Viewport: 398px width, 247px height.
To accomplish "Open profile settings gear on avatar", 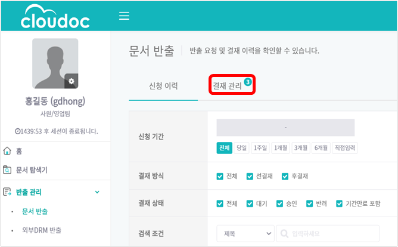I will (x=71, y=81).
